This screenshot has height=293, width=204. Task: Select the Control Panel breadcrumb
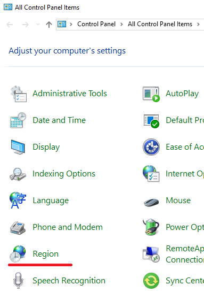pos(96,24)
